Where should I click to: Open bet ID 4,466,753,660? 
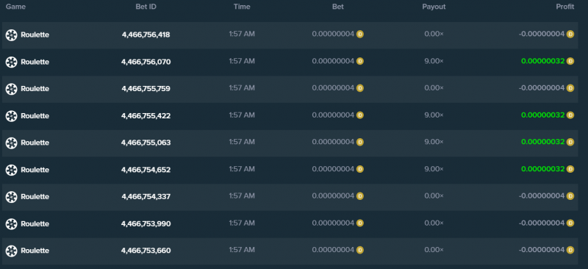coord(146,251)
